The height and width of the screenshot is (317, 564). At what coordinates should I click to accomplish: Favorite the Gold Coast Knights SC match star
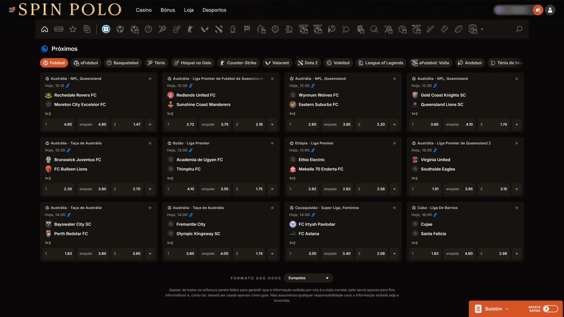click(x=517, y=79)
